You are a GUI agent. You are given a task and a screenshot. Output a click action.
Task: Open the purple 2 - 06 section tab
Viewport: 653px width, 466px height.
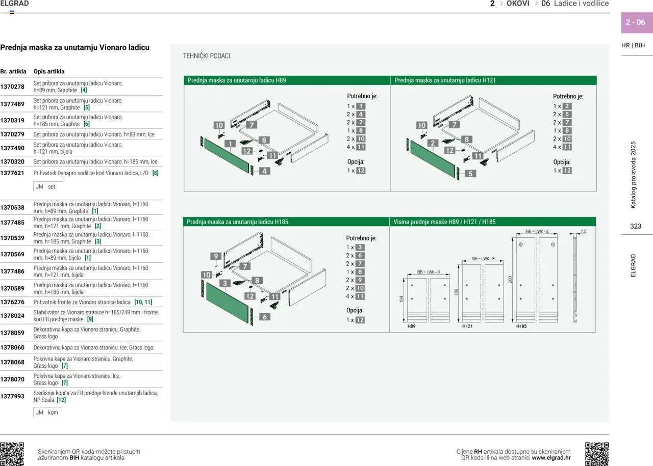635,22
